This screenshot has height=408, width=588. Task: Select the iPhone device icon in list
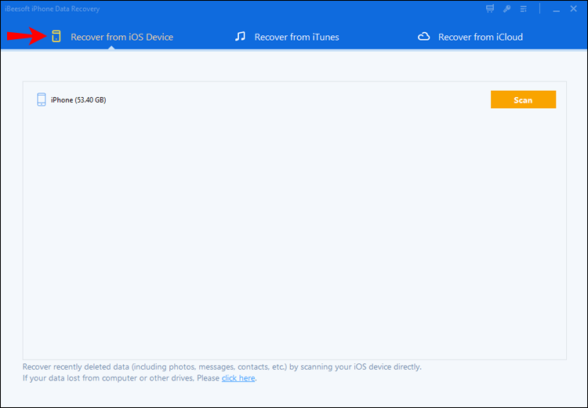click(x=42, y=99)
